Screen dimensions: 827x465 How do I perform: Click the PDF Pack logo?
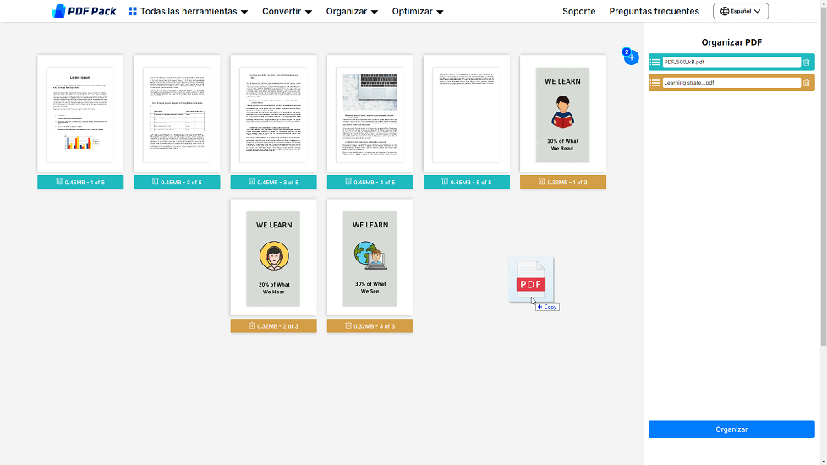pos(84,11)
